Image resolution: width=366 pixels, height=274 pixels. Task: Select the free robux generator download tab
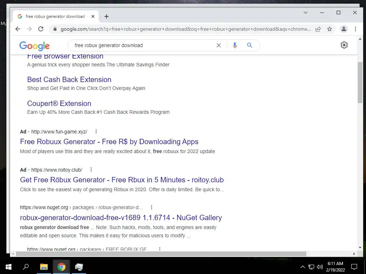coord(55,16)
